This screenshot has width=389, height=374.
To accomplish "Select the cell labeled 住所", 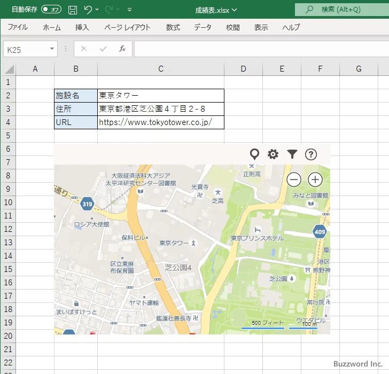I will [x=76, y=109].
